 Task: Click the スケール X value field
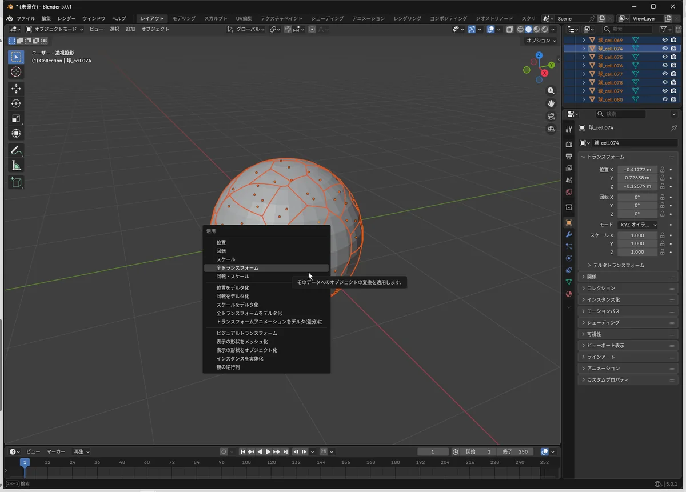click(637, 235)
